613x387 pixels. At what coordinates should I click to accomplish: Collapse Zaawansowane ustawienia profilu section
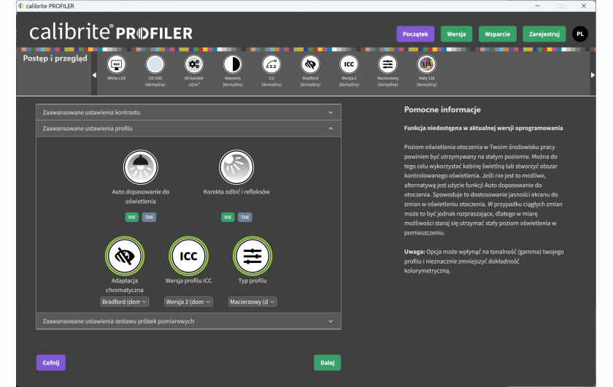[x=188, y=129]
